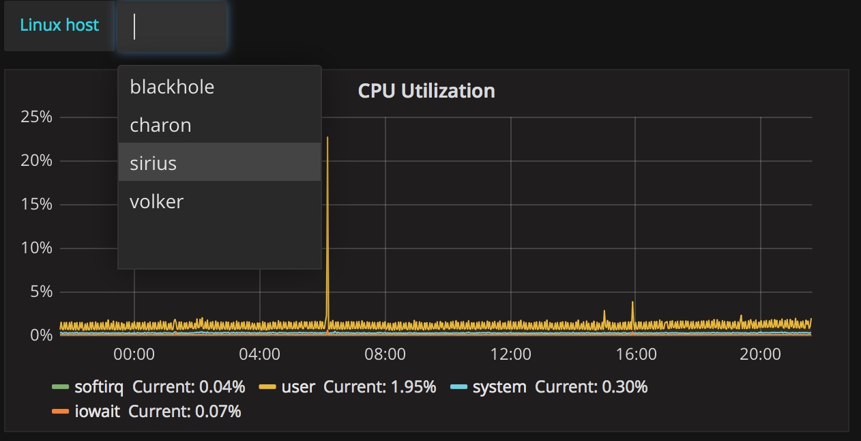Open the CPU Utilization panel title menu
The image size is (861, 441).
tap(426, 91)
